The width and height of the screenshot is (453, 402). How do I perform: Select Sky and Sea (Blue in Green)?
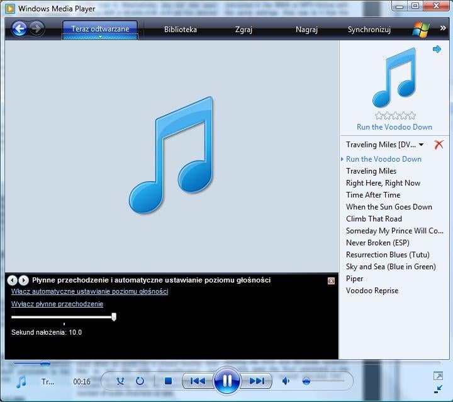[x=391, y=267]
